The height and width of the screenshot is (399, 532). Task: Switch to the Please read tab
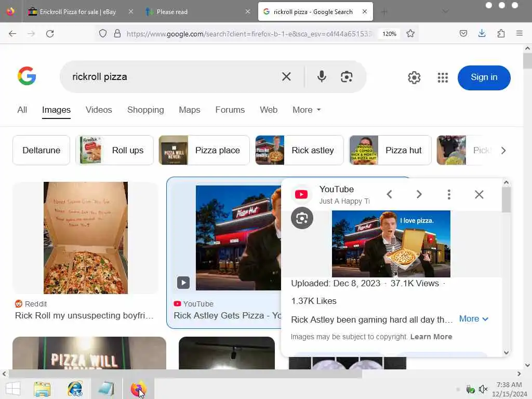pyautogui.click(x=171, y=12)
